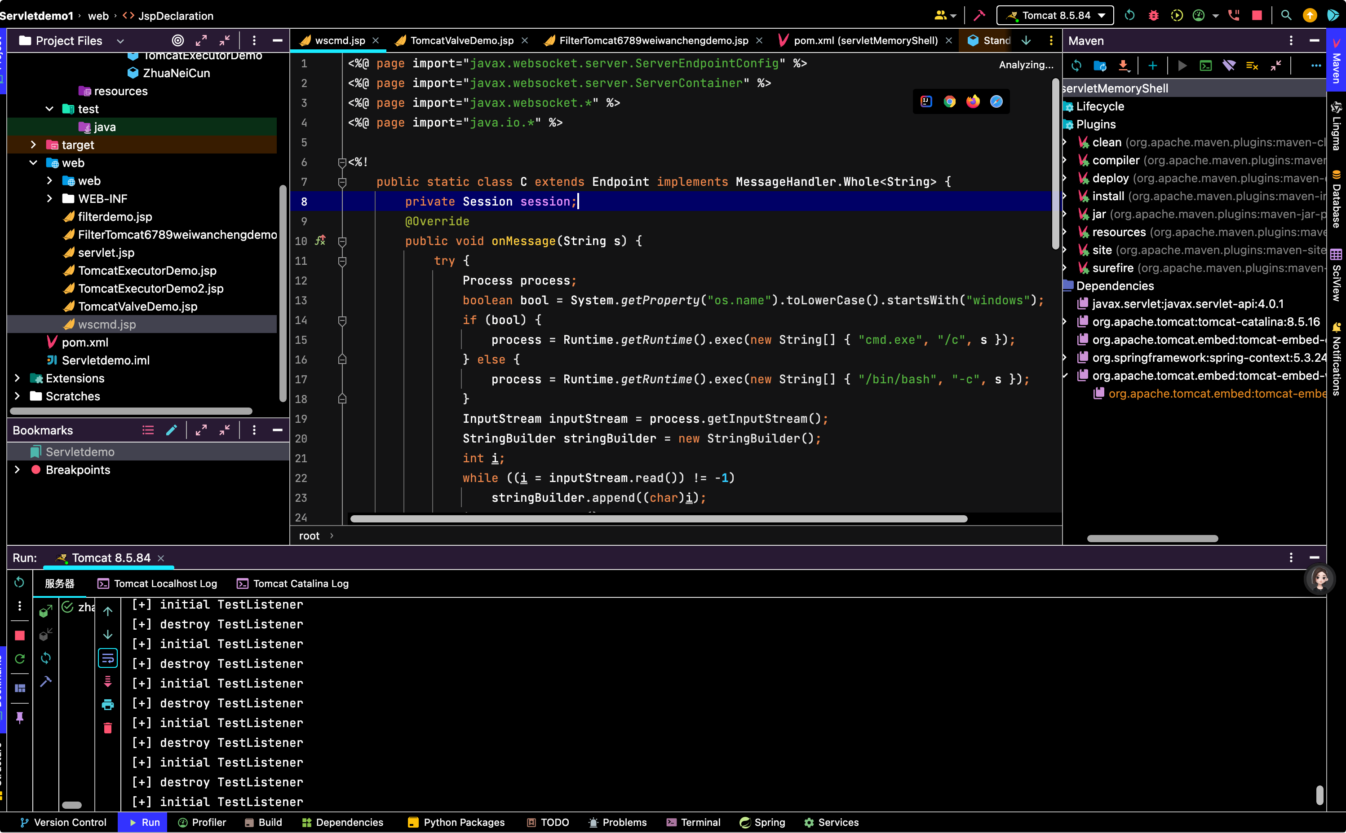Click Maven reload all projects icon

pos(1076,66)
